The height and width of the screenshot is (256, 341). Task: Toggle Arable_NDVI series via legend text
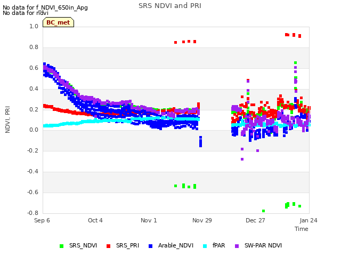176,245
